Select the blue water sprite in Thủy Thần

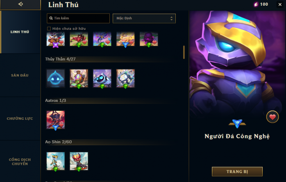pyautogui.click(x=55, y=78)
